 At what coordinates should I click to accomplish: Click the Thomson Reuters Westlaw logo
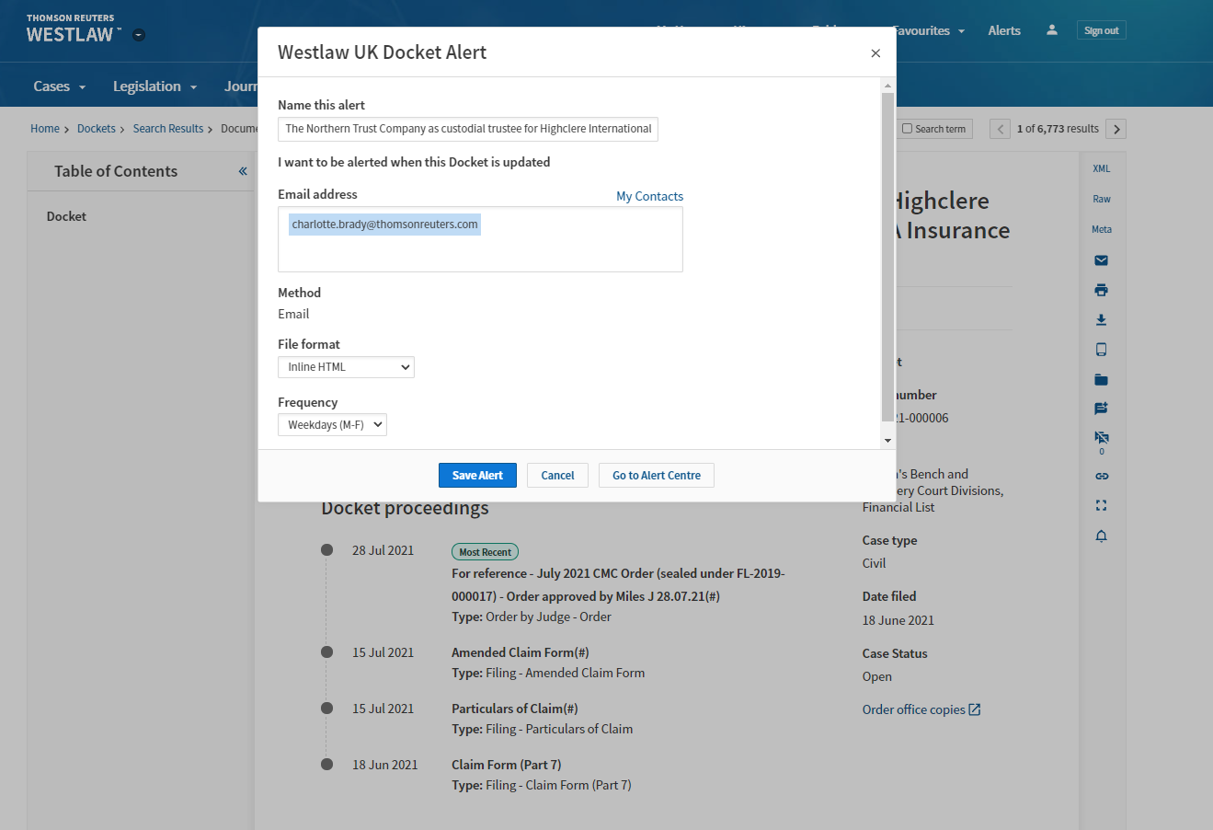(73, 29)
